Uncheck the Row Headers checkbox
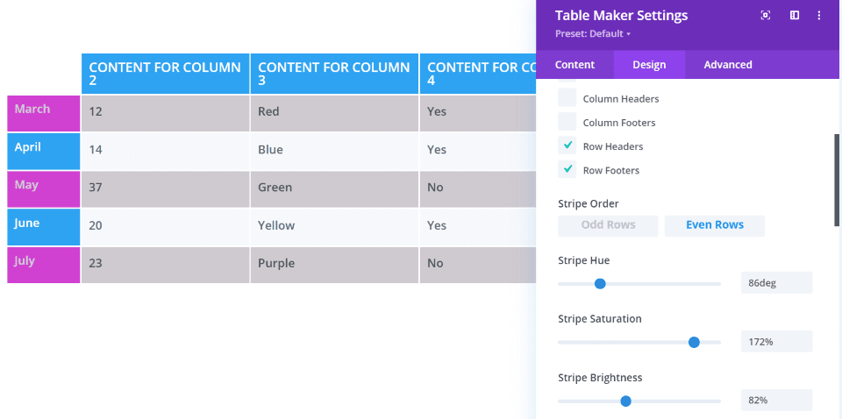Screen dimensions: 842x419 click(567, 146)
